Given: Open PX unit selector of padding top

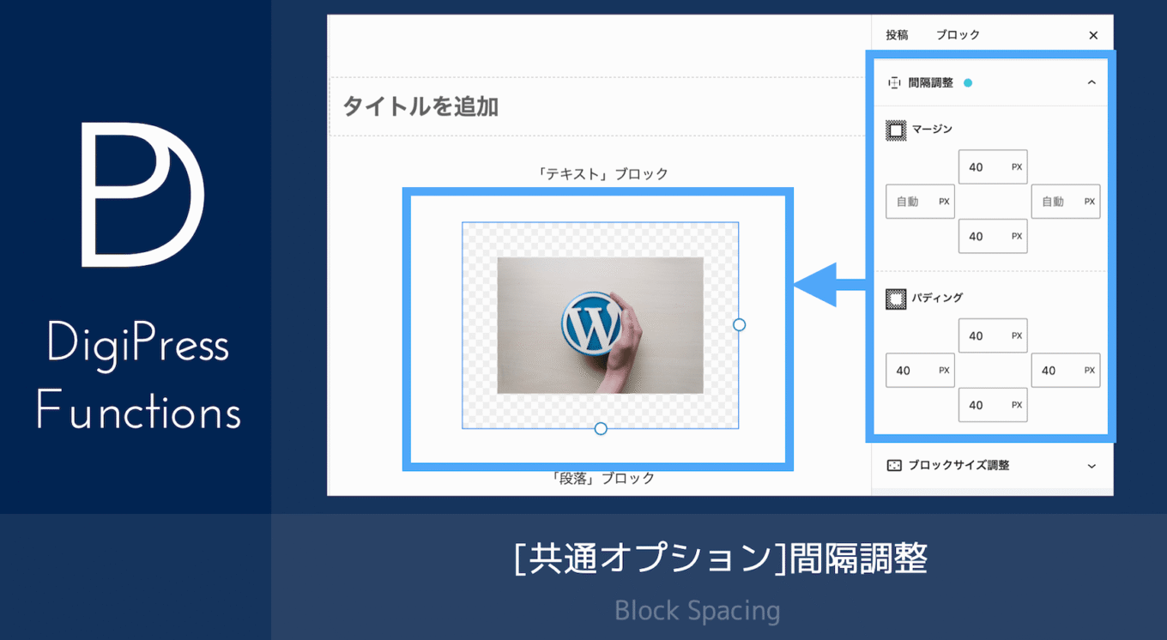Looking at the screenshot, I should (1017, 336).
